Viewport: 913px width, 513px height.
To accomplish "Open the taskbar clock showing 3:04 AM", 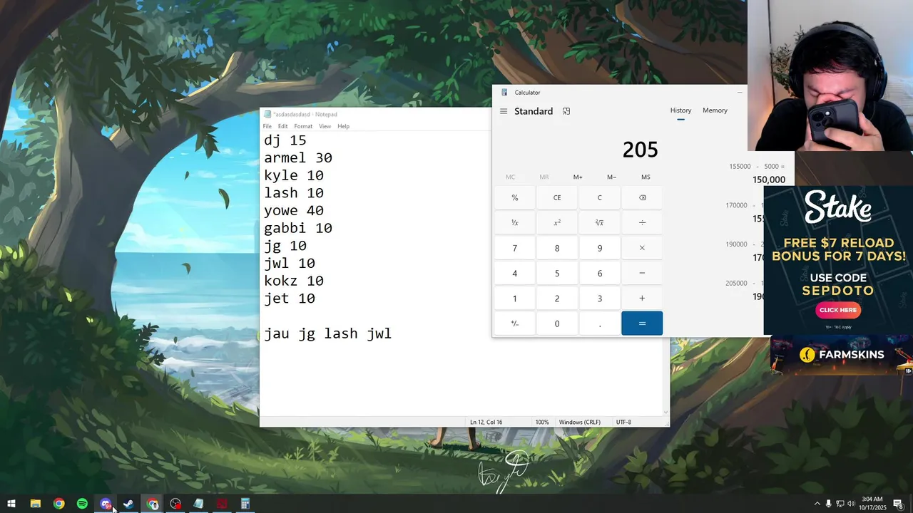I will click(x=872, y=504).
